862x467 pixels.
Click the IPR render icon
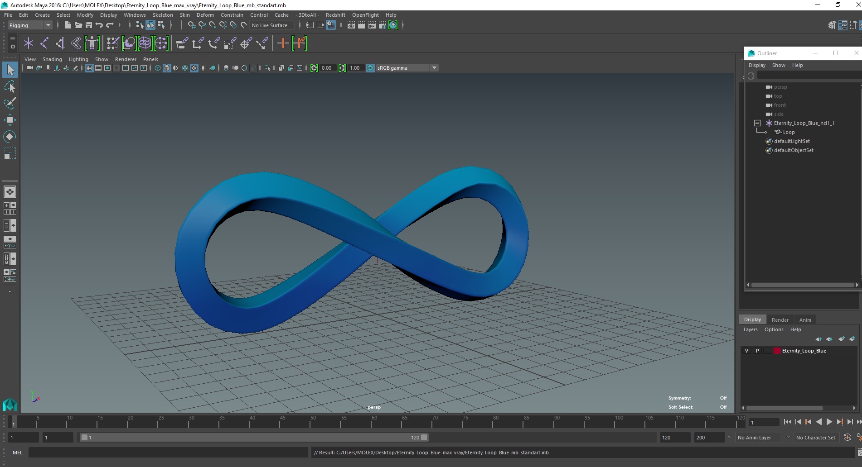(x=372, y=25)
